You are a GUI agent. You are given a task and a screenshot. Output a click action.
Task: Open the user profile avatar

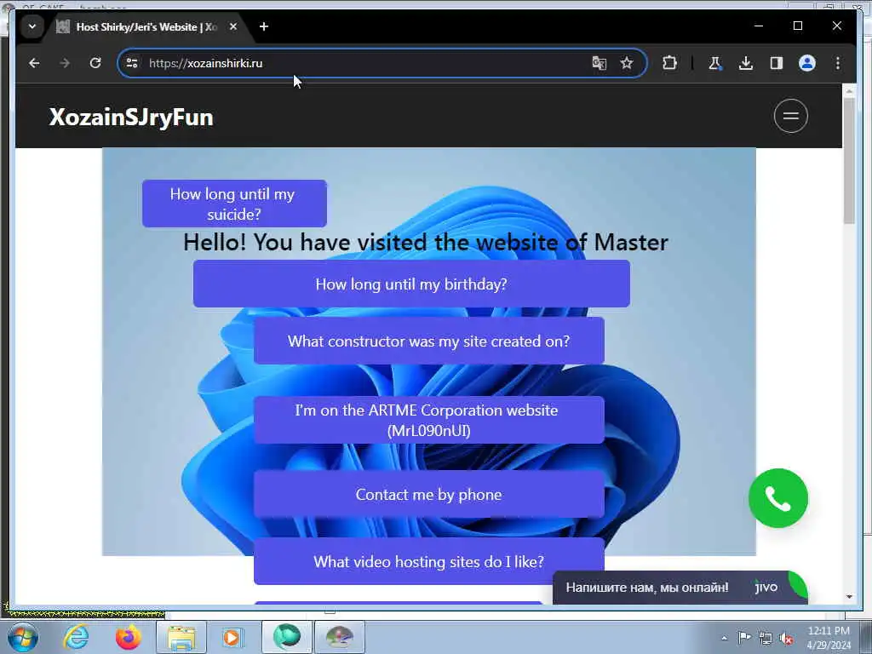807,63
